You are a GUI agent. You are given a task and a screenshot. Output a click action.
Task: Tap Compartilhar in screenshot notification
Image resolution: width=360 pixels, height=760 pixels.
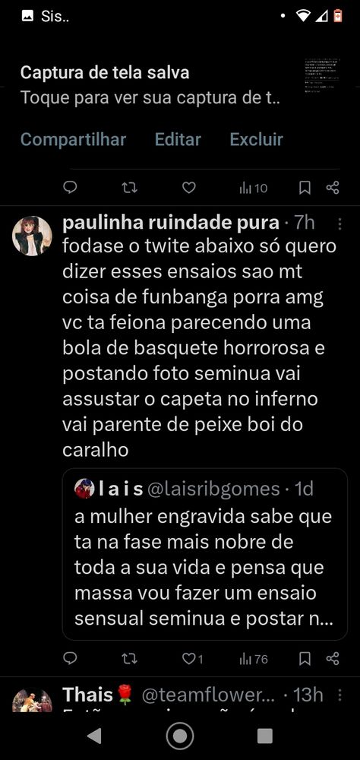73,140
